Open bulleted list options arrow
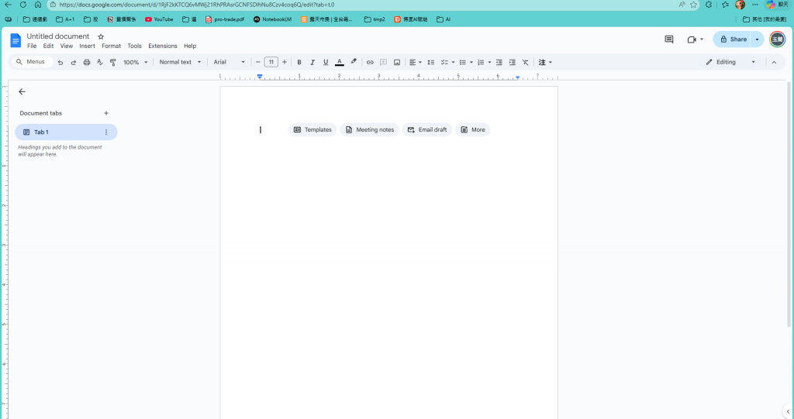 [471, 62]
